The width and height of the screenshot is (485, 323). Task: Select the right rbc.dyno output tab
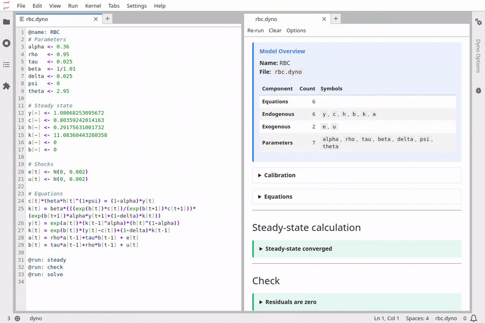pyautogui.click(x=287, y=19)
